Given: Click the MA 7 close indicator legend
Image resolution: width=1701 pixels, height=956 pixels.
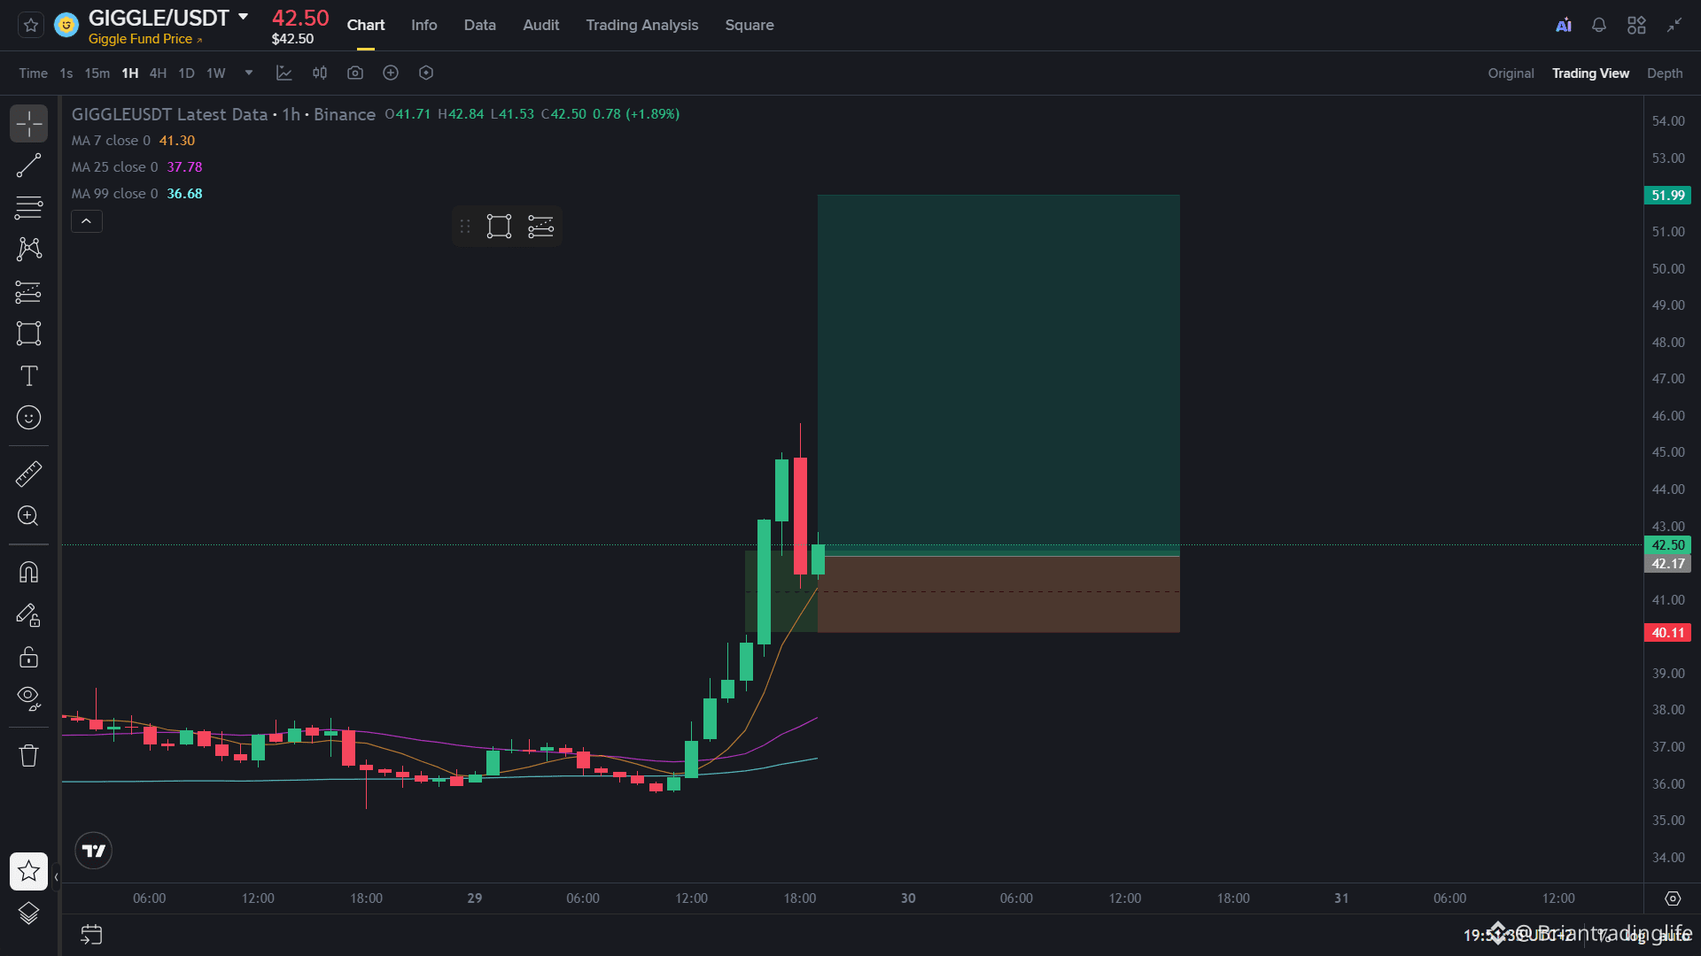Looking at the screenshot, I should [133, 141].
